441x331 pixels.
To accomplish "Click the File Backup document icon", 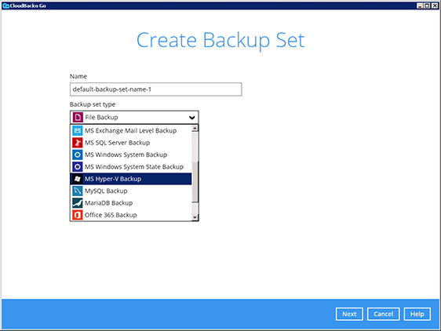I will tap(78, 118).
